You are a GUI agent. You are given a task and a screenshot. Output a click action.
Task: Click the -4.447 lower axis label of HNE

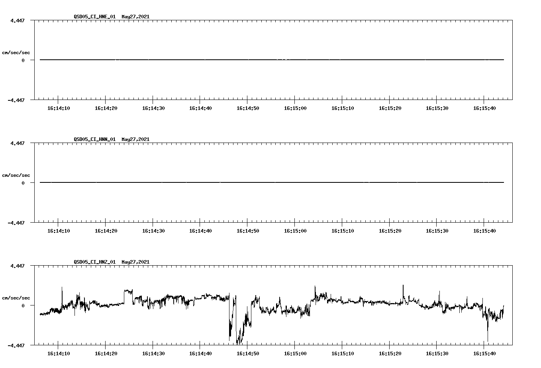(17, 100)
